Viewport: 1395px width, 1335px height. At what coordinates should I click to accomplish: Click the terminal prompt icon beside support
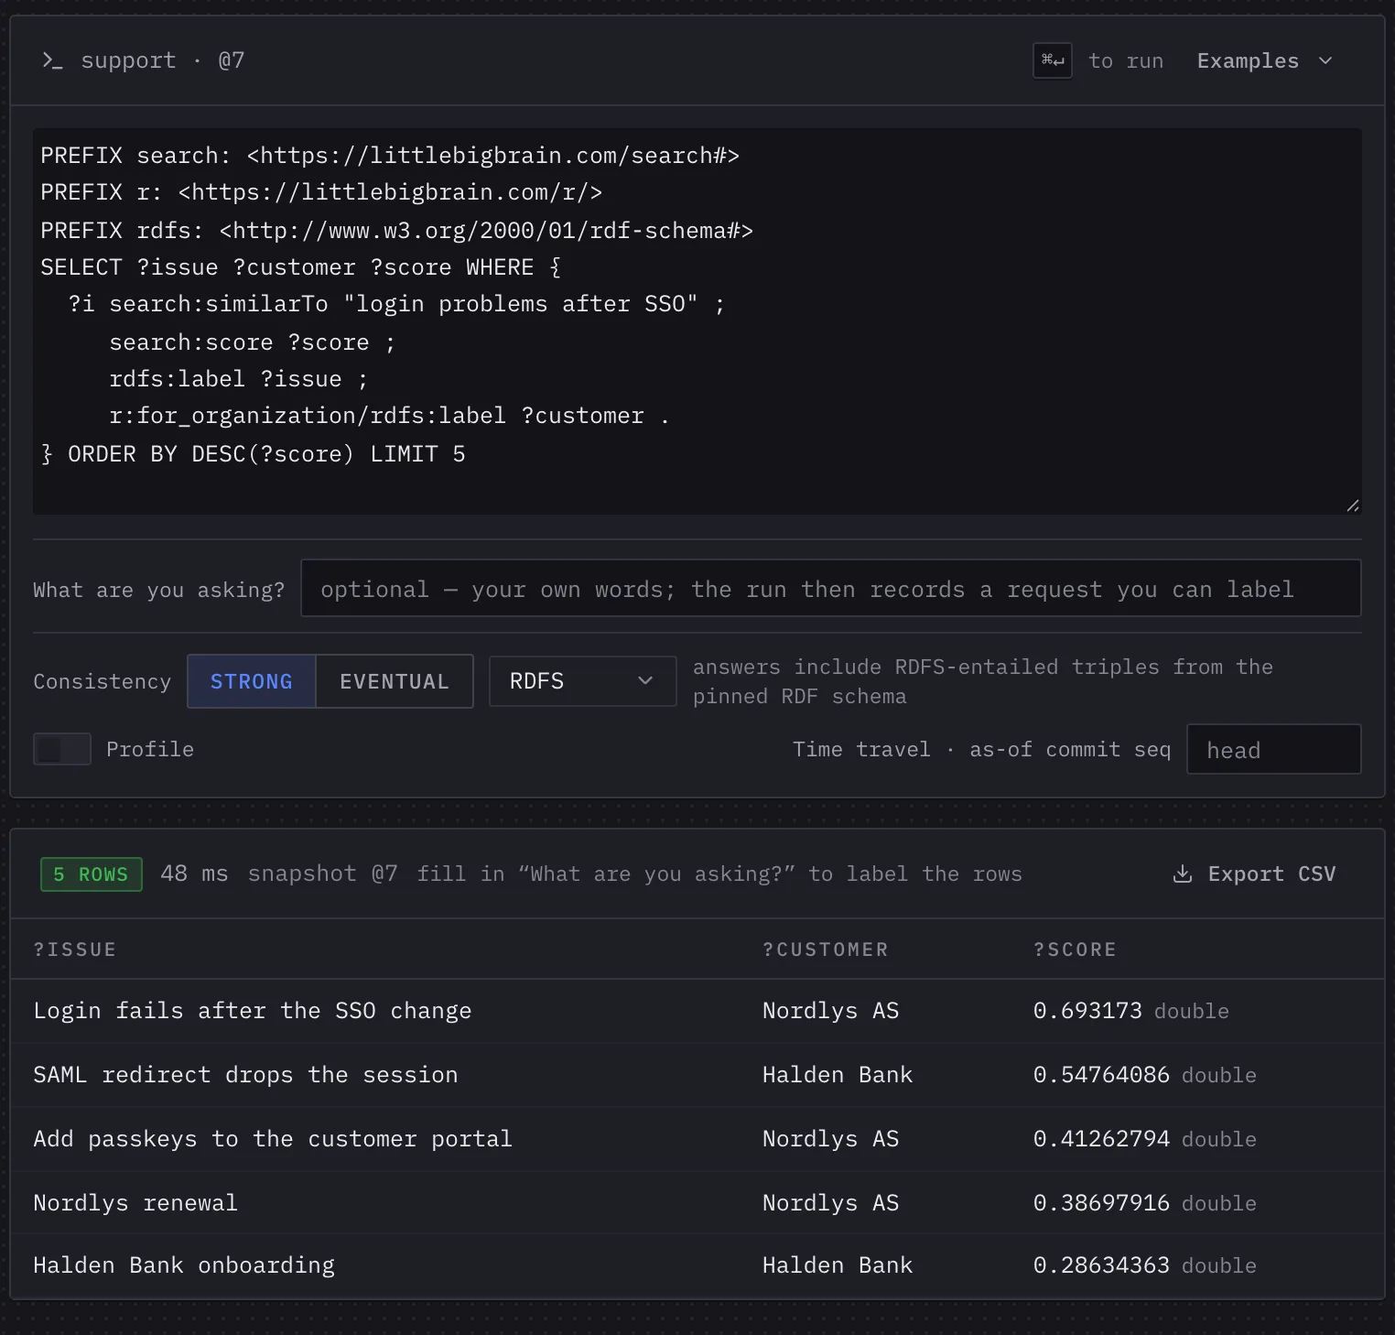52,60
